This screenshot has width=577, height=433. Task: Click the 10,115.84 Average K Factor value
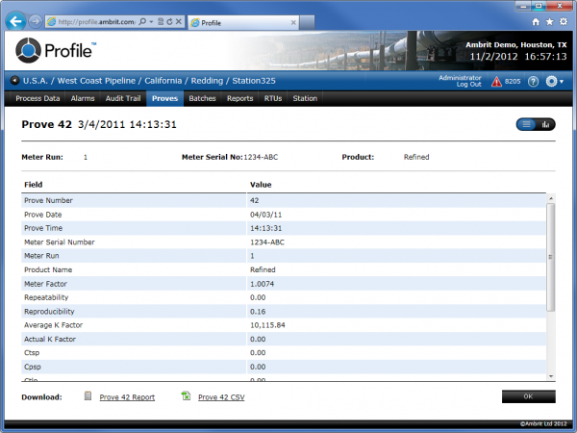[267, 325]
